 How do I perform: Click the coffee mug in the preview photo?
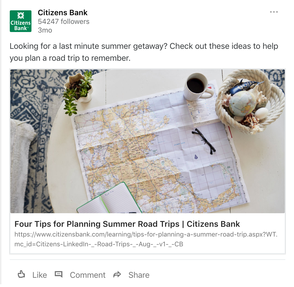[x=198, y=87]
